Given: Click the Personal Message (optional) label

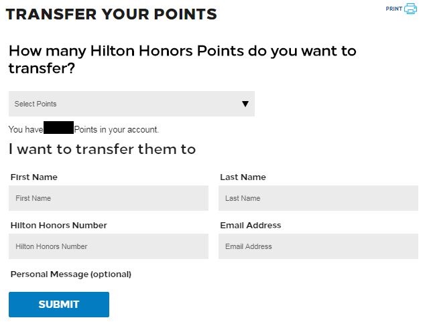Looking at the screenshot, I should pos(71,274).
